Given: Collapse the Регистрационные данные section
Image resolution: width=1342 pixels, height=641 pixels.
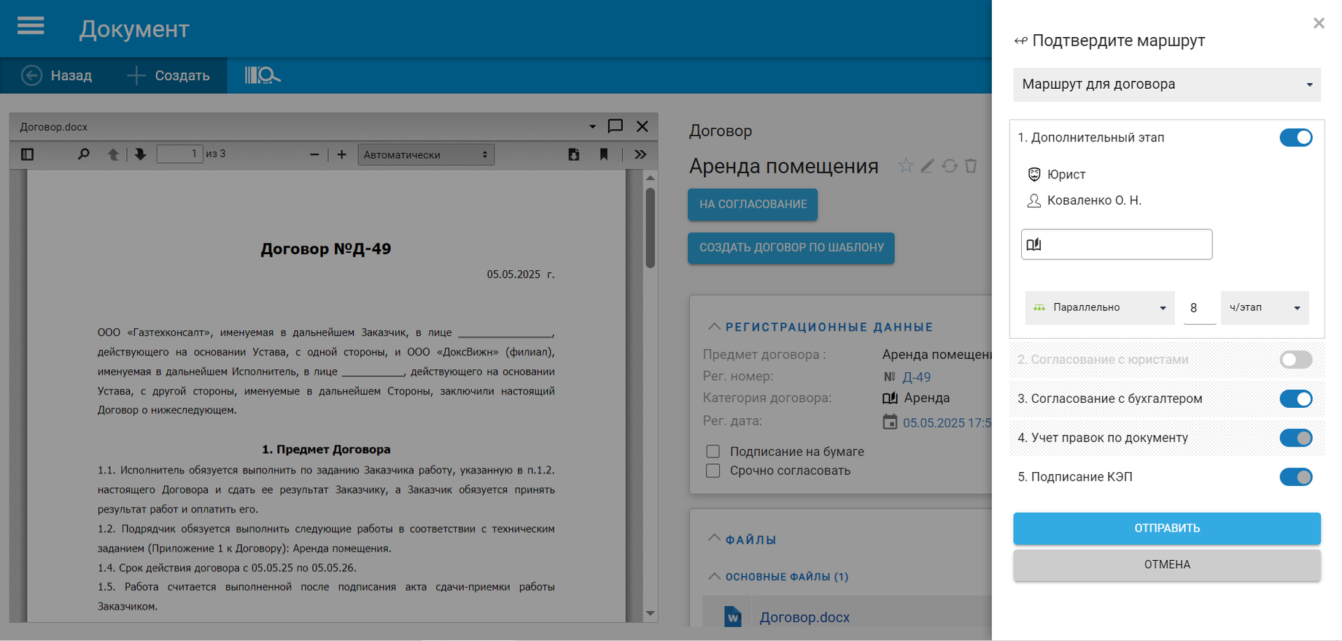Looking at the screenshot, I should pos(714,327).
